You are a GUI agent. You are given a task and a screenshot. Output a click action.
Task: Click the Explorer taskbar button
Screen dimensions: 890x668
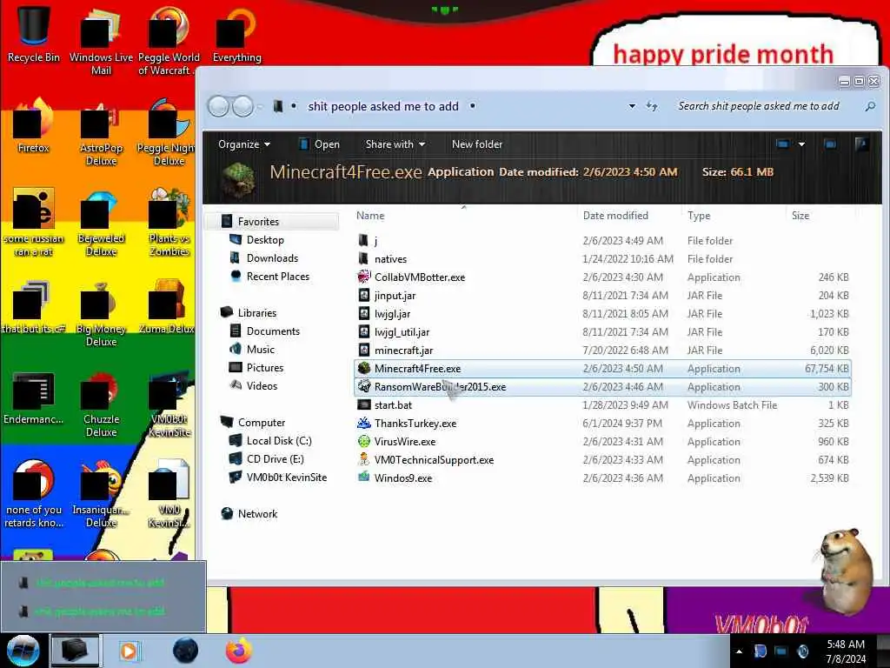pyautogui.click(x=75, y=651)
